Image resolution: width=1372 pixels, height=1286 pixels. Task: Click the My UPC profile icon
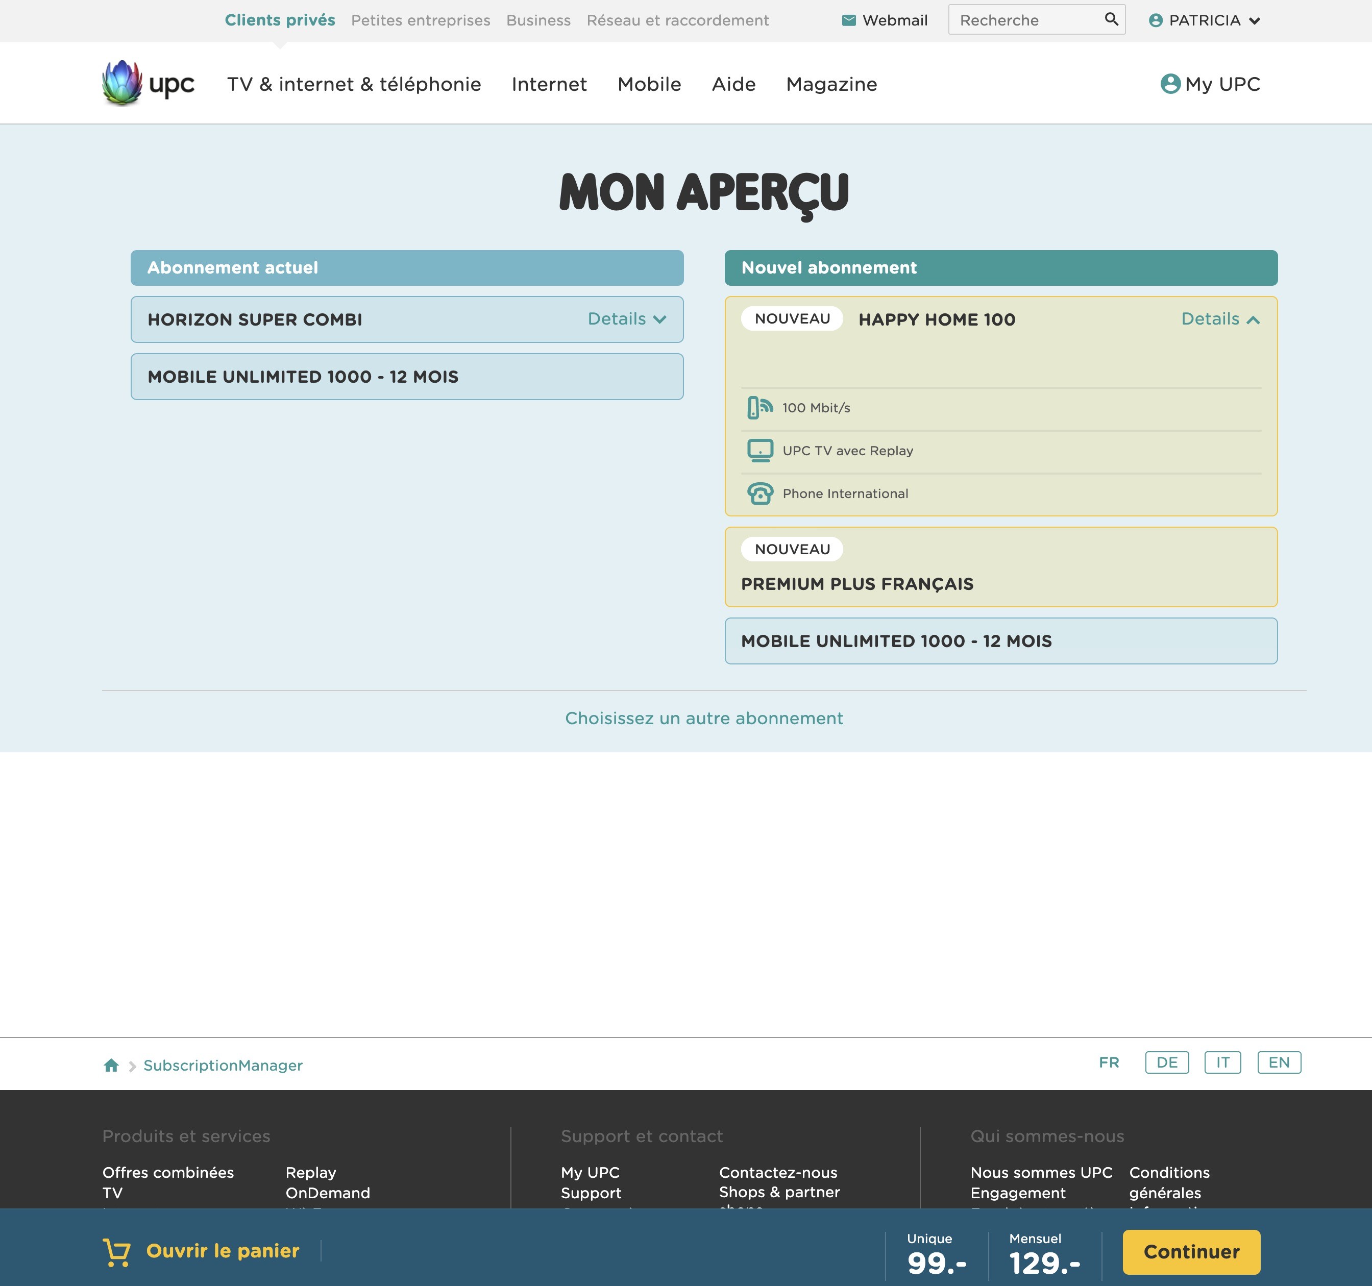[x=1170, y=84]
